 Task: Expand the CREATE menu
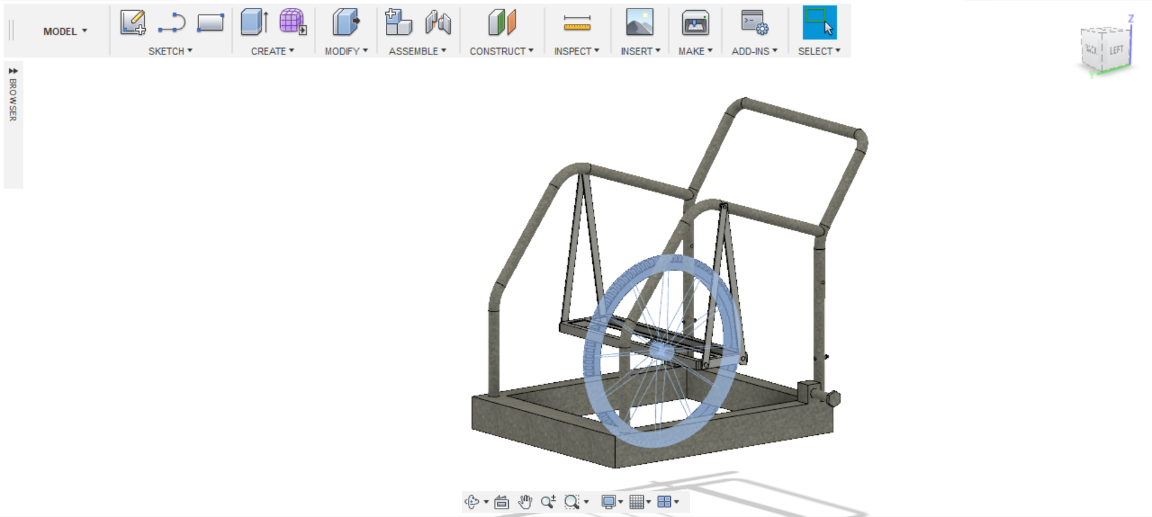(x=272, y=52)
